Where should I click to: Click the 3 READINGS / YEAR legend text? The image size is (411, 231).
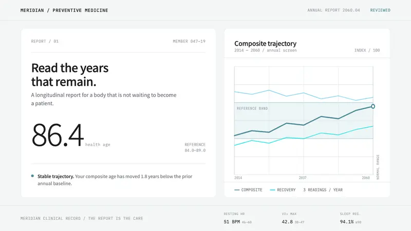tap(323, 190)
